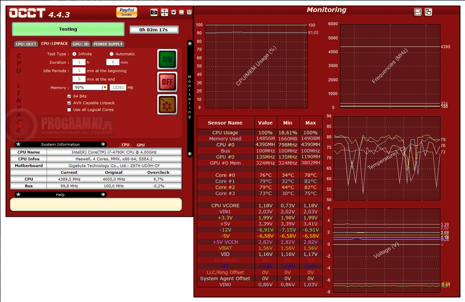Click the Min column header
465x302 pixels.
[x=288, y=123]
